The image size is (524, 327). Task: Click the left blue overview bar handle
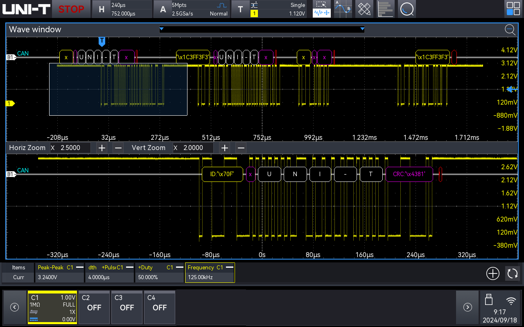(161, 29)
